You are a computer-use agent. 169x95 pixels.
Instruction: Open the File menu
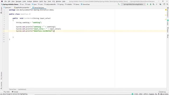(6, 1)
